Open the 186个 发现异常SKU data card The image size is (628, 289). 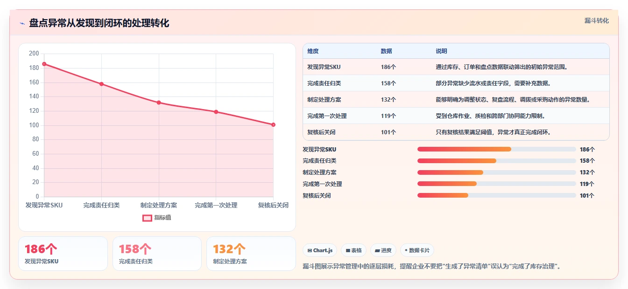[63, 254]
